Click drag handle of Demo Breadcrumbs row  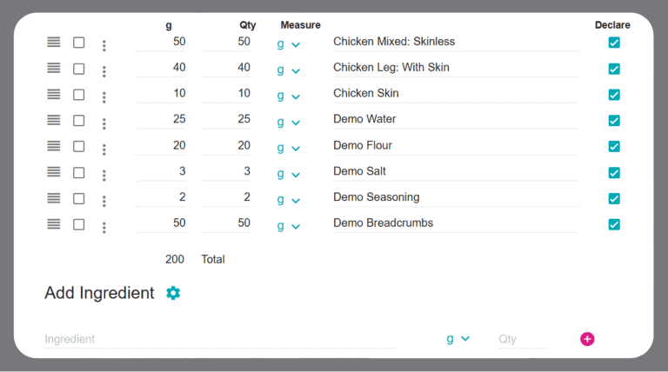point(54,223)
